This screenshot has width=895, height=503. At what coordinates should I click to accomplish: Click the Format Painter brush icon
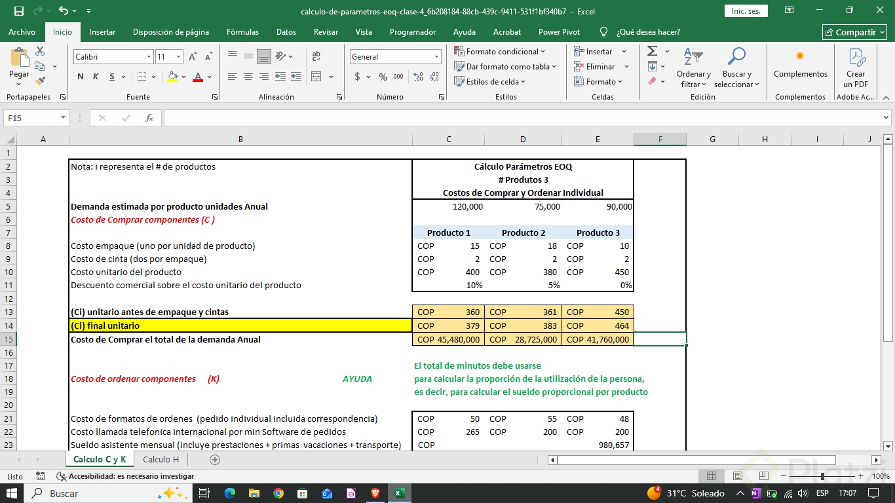pyautogui.click(x=40, y=81)
